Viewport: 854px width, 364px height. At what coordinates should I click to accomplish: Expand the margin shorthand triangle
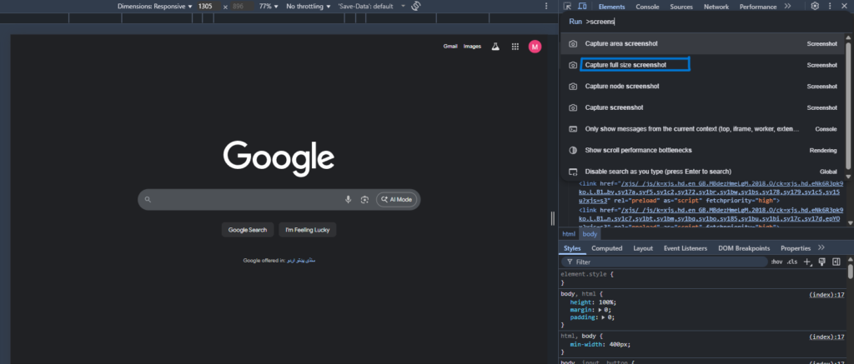tap(600, 310)
